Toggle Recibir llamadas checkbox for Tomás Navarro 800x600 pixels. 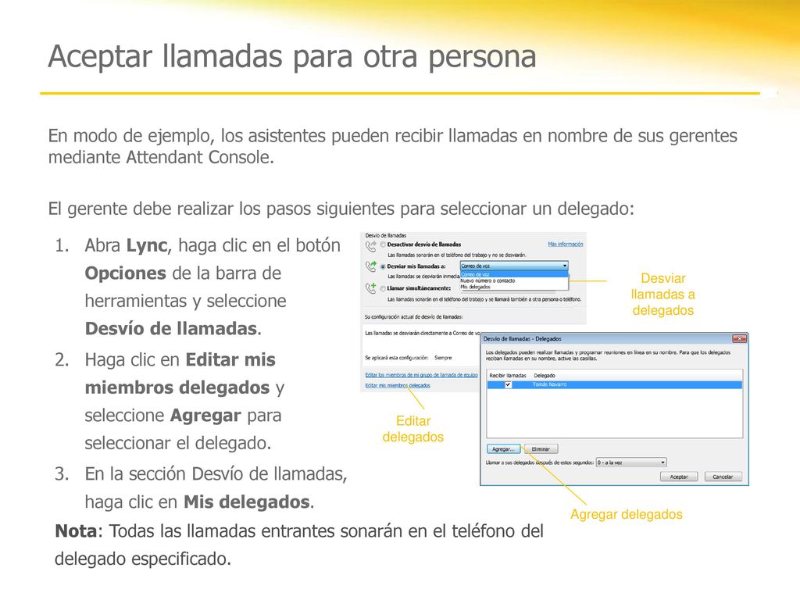pos(508,384)
